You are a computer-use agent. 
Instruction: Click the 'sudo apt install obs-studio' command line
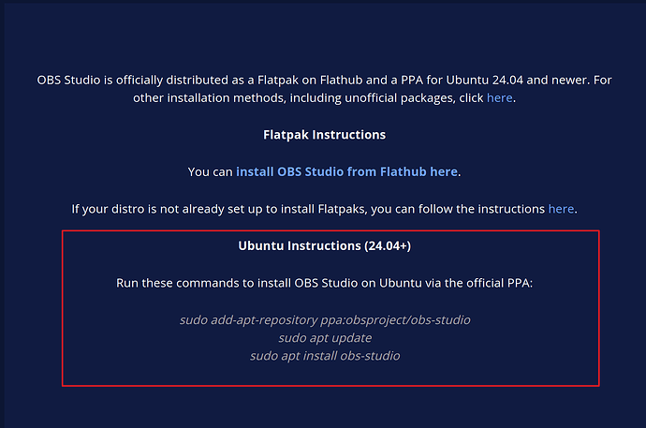[x=325, y=355]
